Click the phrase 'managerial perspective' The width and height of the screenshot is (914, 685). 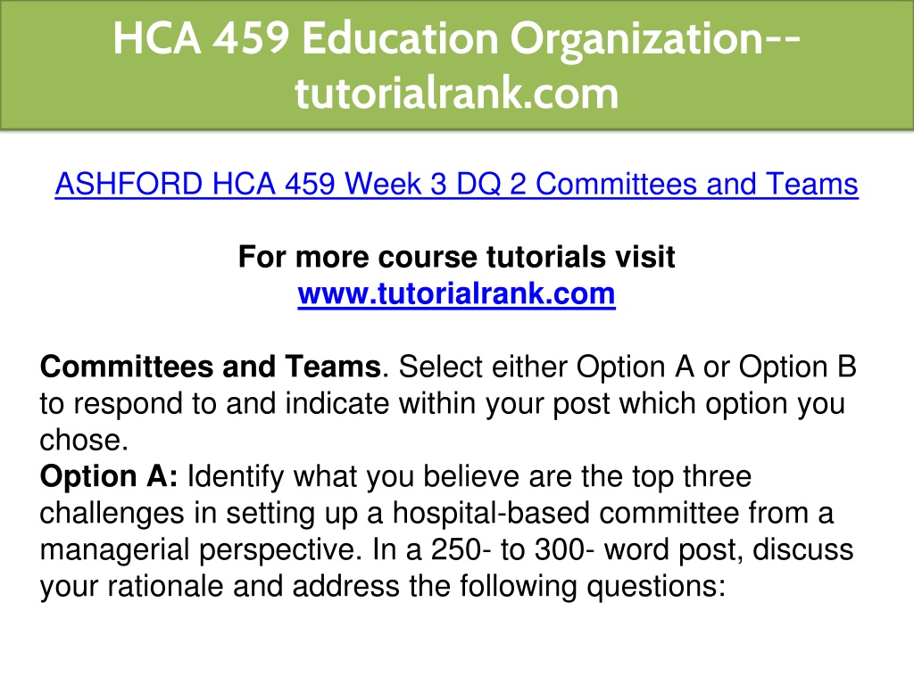tap(196, 549)
